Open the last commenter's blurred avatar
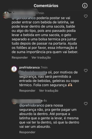Screen dimensions: 92x139 [x=14, y=102]
